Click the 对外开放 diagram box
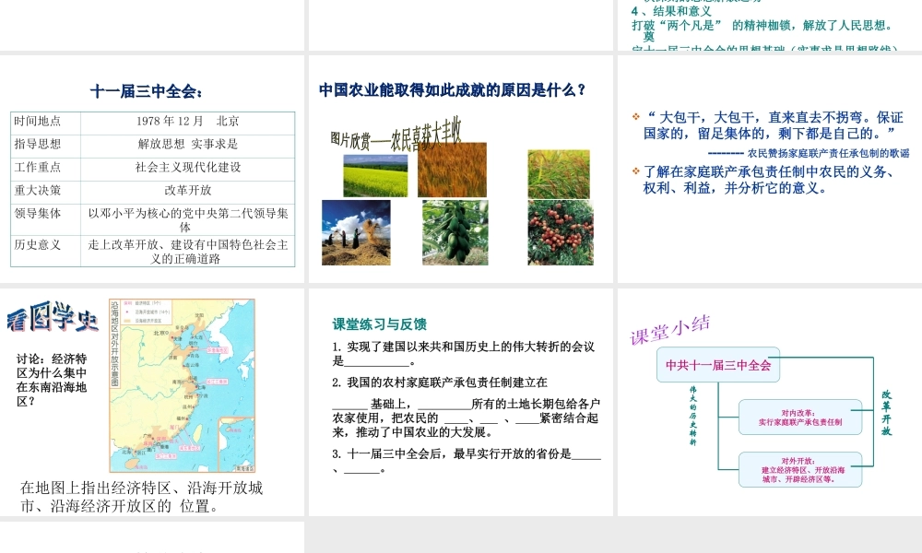Viewport: 922px width, 553px height. click(x=799, y=469)
